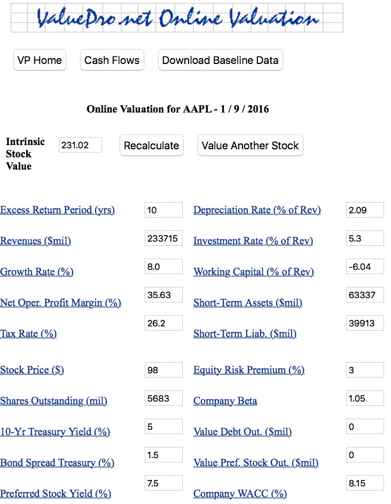391x504 pixels.
Task: Follow the Shares Outstanding (mil) link
Action: coord(53,401)
